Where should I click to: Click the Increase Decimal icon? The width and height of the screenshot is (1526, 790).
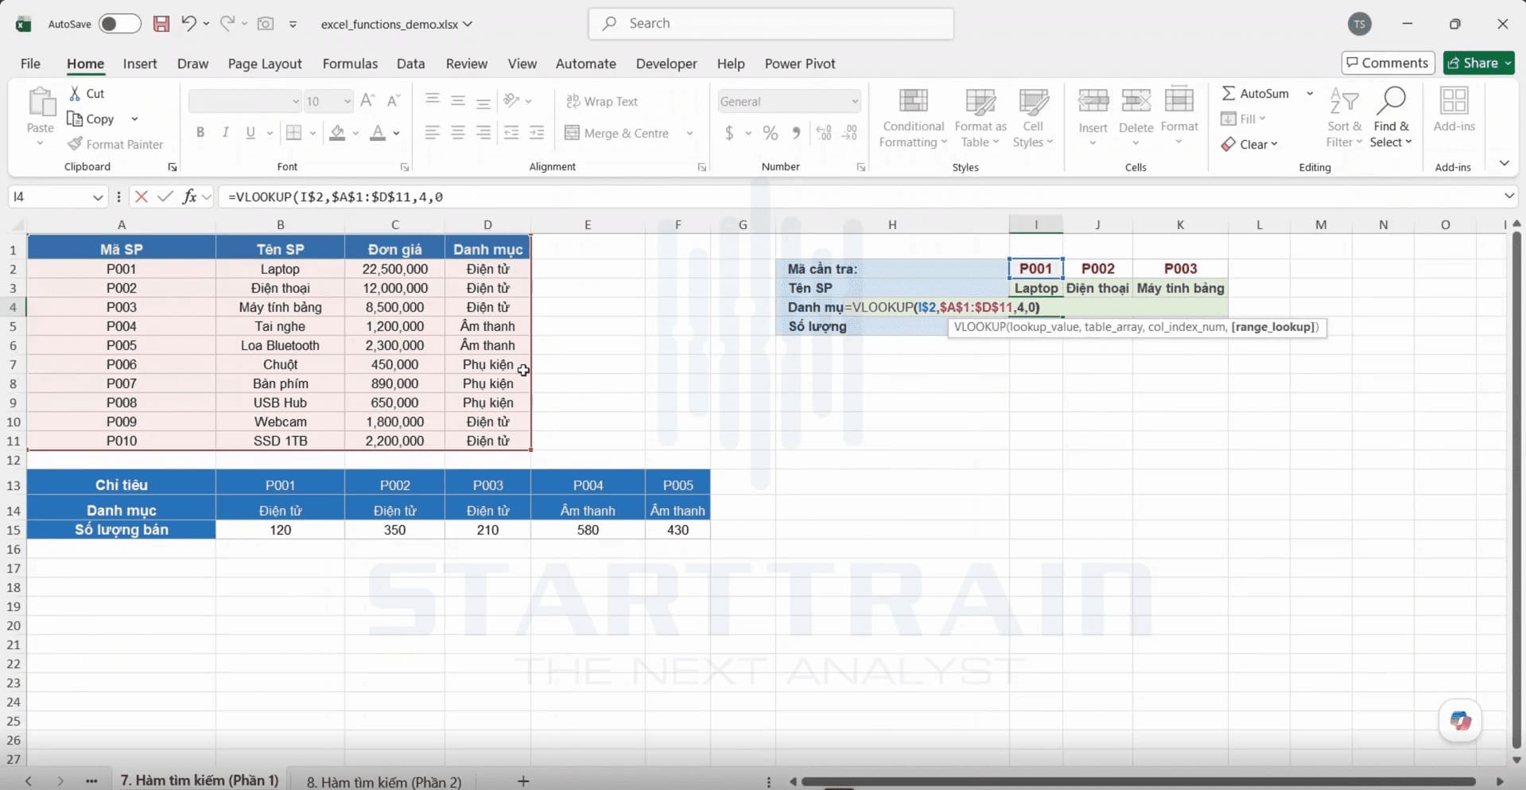tap(824, 133)
